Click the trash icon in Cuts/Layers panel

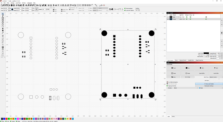[222, 33]
